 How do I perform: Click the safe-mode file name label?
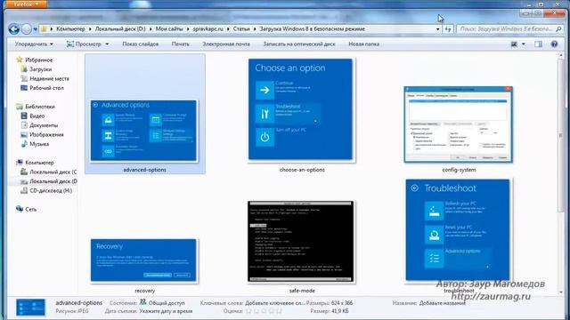[302, 291]
